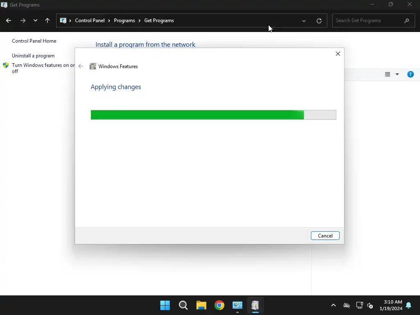Open the Windows Start menu
The width and height of the screenshot is (420, 315).
tap(165, 305)
